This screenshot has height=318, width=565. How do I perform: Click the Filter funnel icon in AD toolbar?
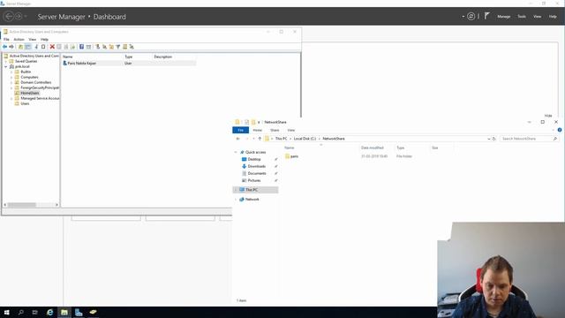[x=117, y=47]
